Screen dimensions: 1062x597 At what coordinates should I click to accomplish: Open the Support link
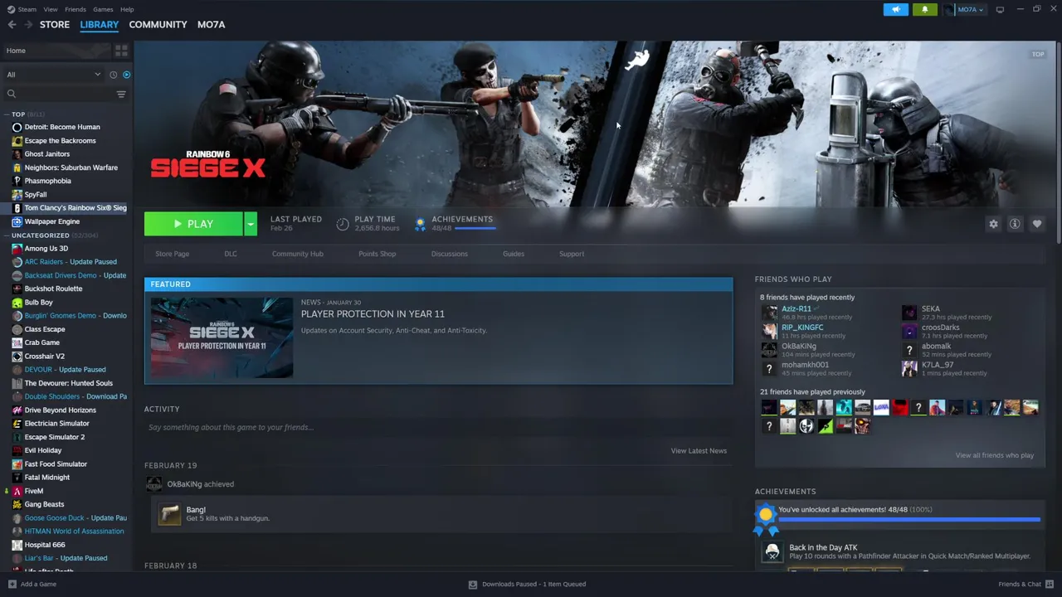[572, 254]
